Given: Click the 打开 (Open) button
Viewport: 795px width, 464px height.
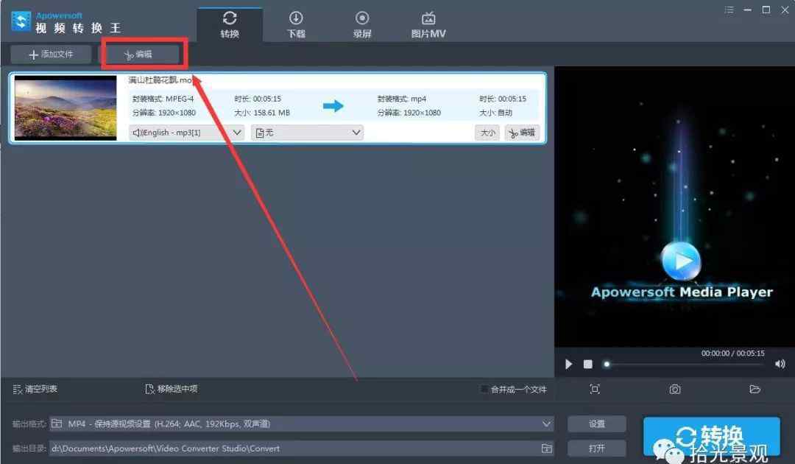Looking at the screenshot, I should tap(597, 449).
